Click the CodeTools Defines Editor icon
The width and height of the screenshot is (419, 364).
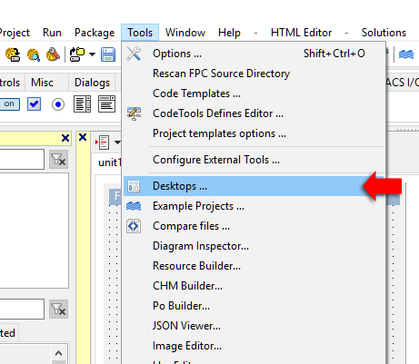tap(134, 113)
